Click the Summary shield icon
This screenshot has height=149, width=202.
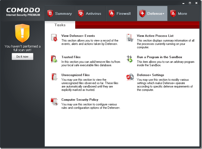(x=50, y=13)
